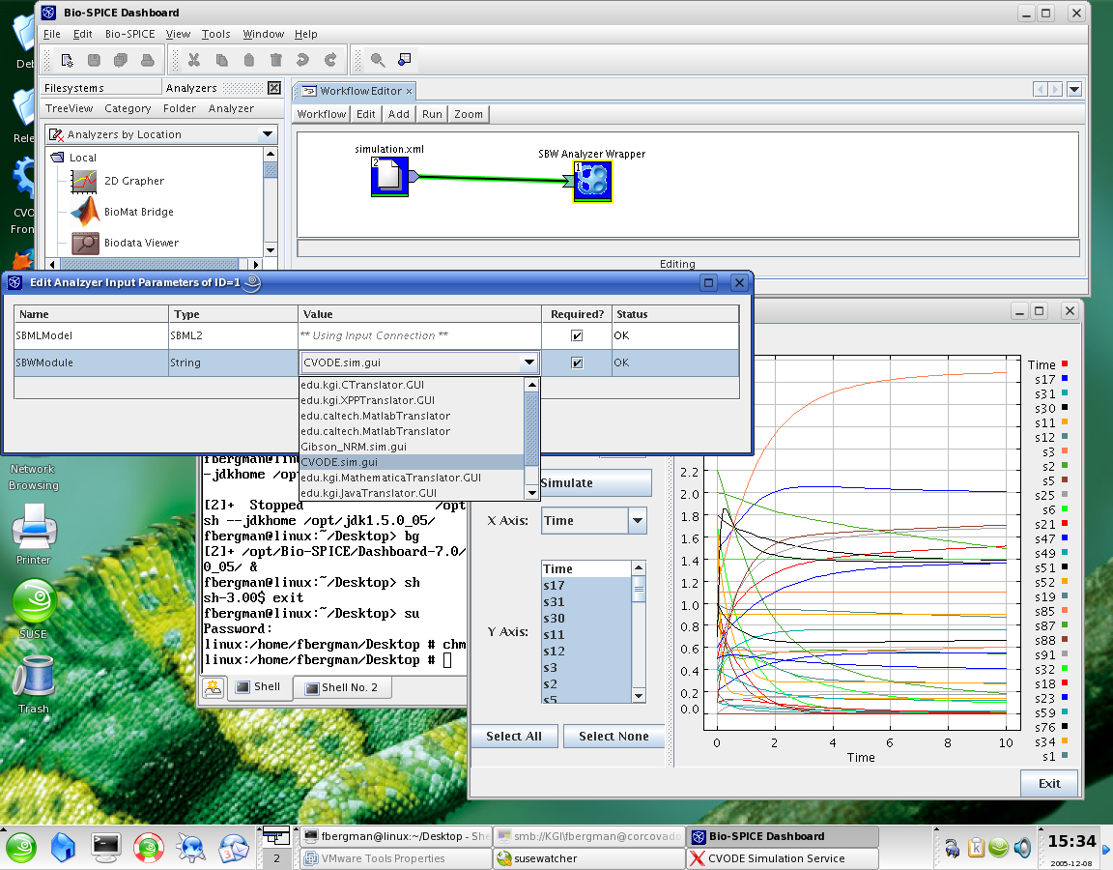Click the Save floppy disk toolbar icon

(x=94, y=60)
